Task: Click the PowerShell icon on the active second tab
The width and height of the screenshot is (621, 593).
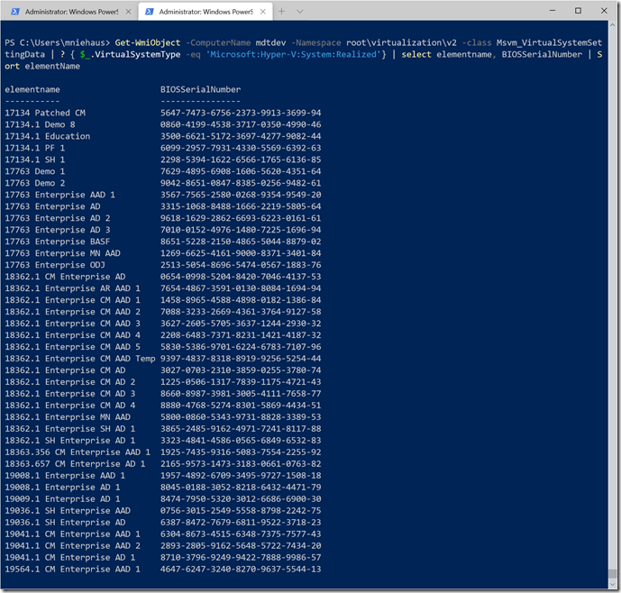Action: point(150,12)
